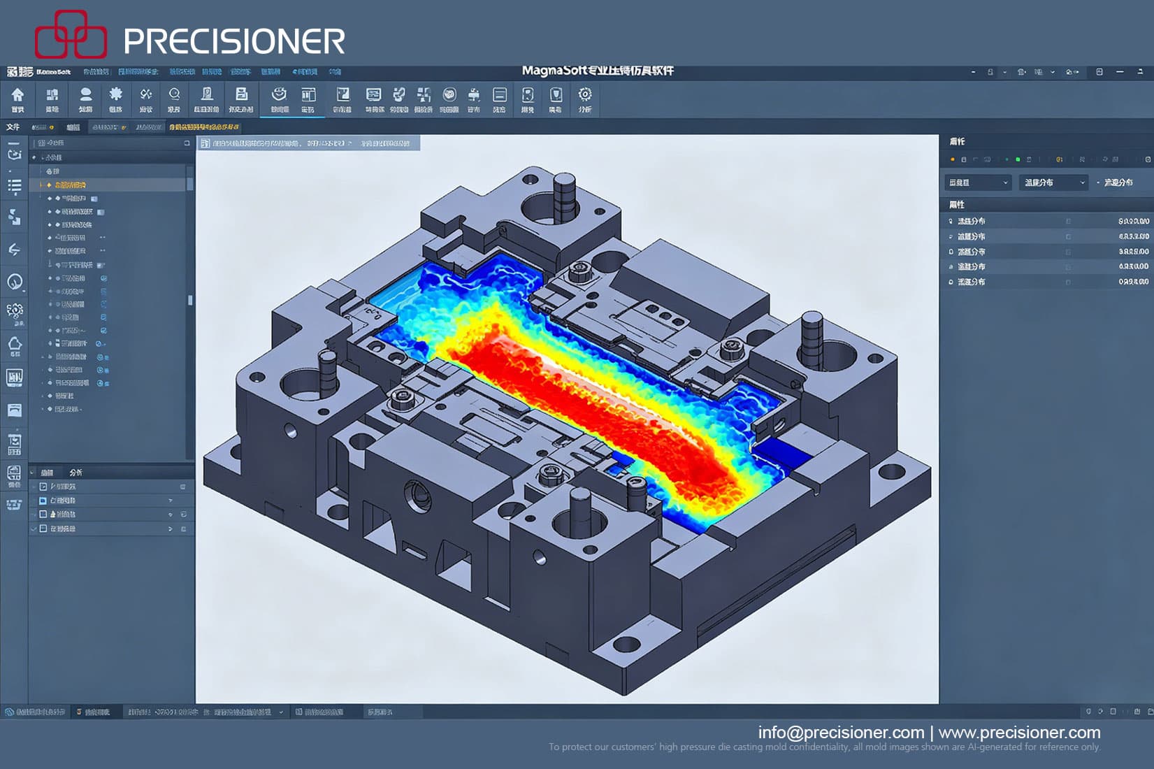Toggle the checkbox in the first 温度分布 property row
This screenshot has width=1154, height=769.
(1068, 221)
